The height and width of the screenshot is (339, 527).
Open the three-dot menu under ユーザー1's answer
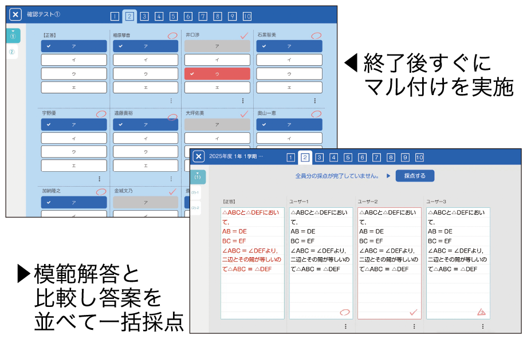[345, 326]
